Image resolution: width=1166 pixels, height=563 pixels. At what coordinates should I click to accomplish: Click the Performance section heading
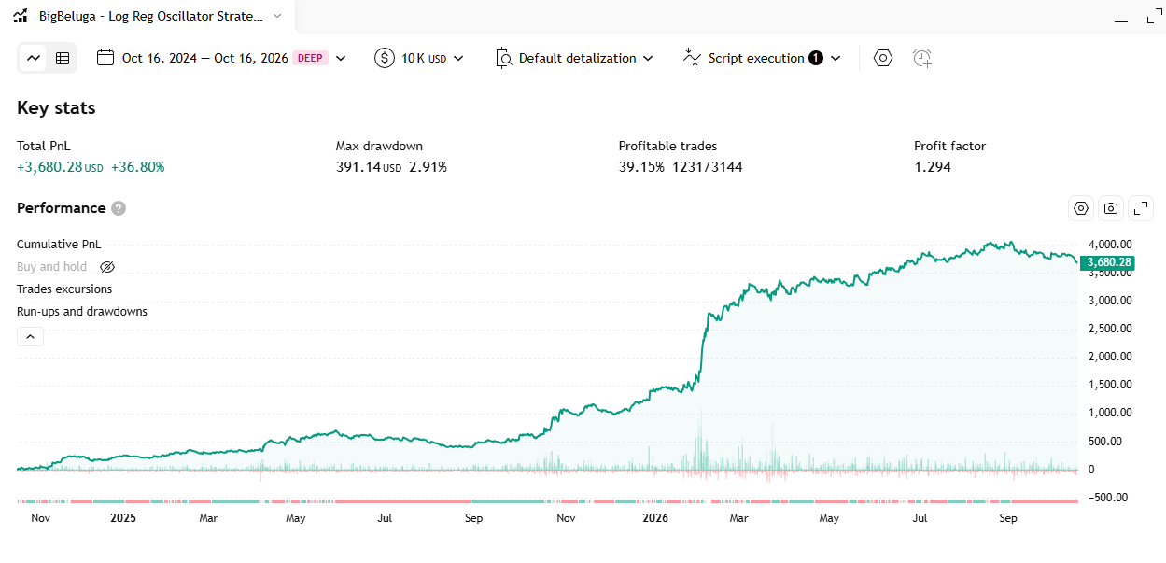pyautogui.click(x=61, y=208)
